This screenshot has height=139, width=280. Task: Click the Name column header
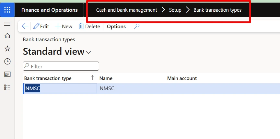click(x=106, y=78)
